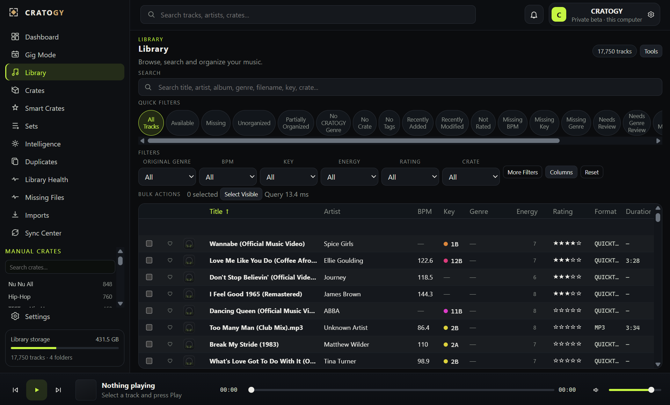Image resolution: width=670 pixels, height=405 pixels.
Task: Tick the Tina Turner track checkbox
Action: pos(149,361)
